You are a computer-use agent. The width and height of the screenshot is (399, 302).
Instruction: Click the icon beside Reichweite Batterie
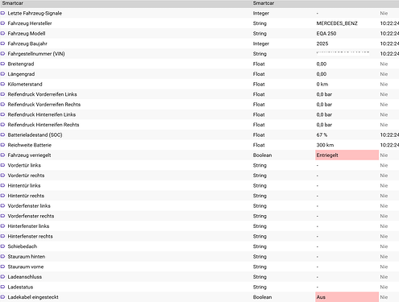pyautogui.click(x=2, y=145)
